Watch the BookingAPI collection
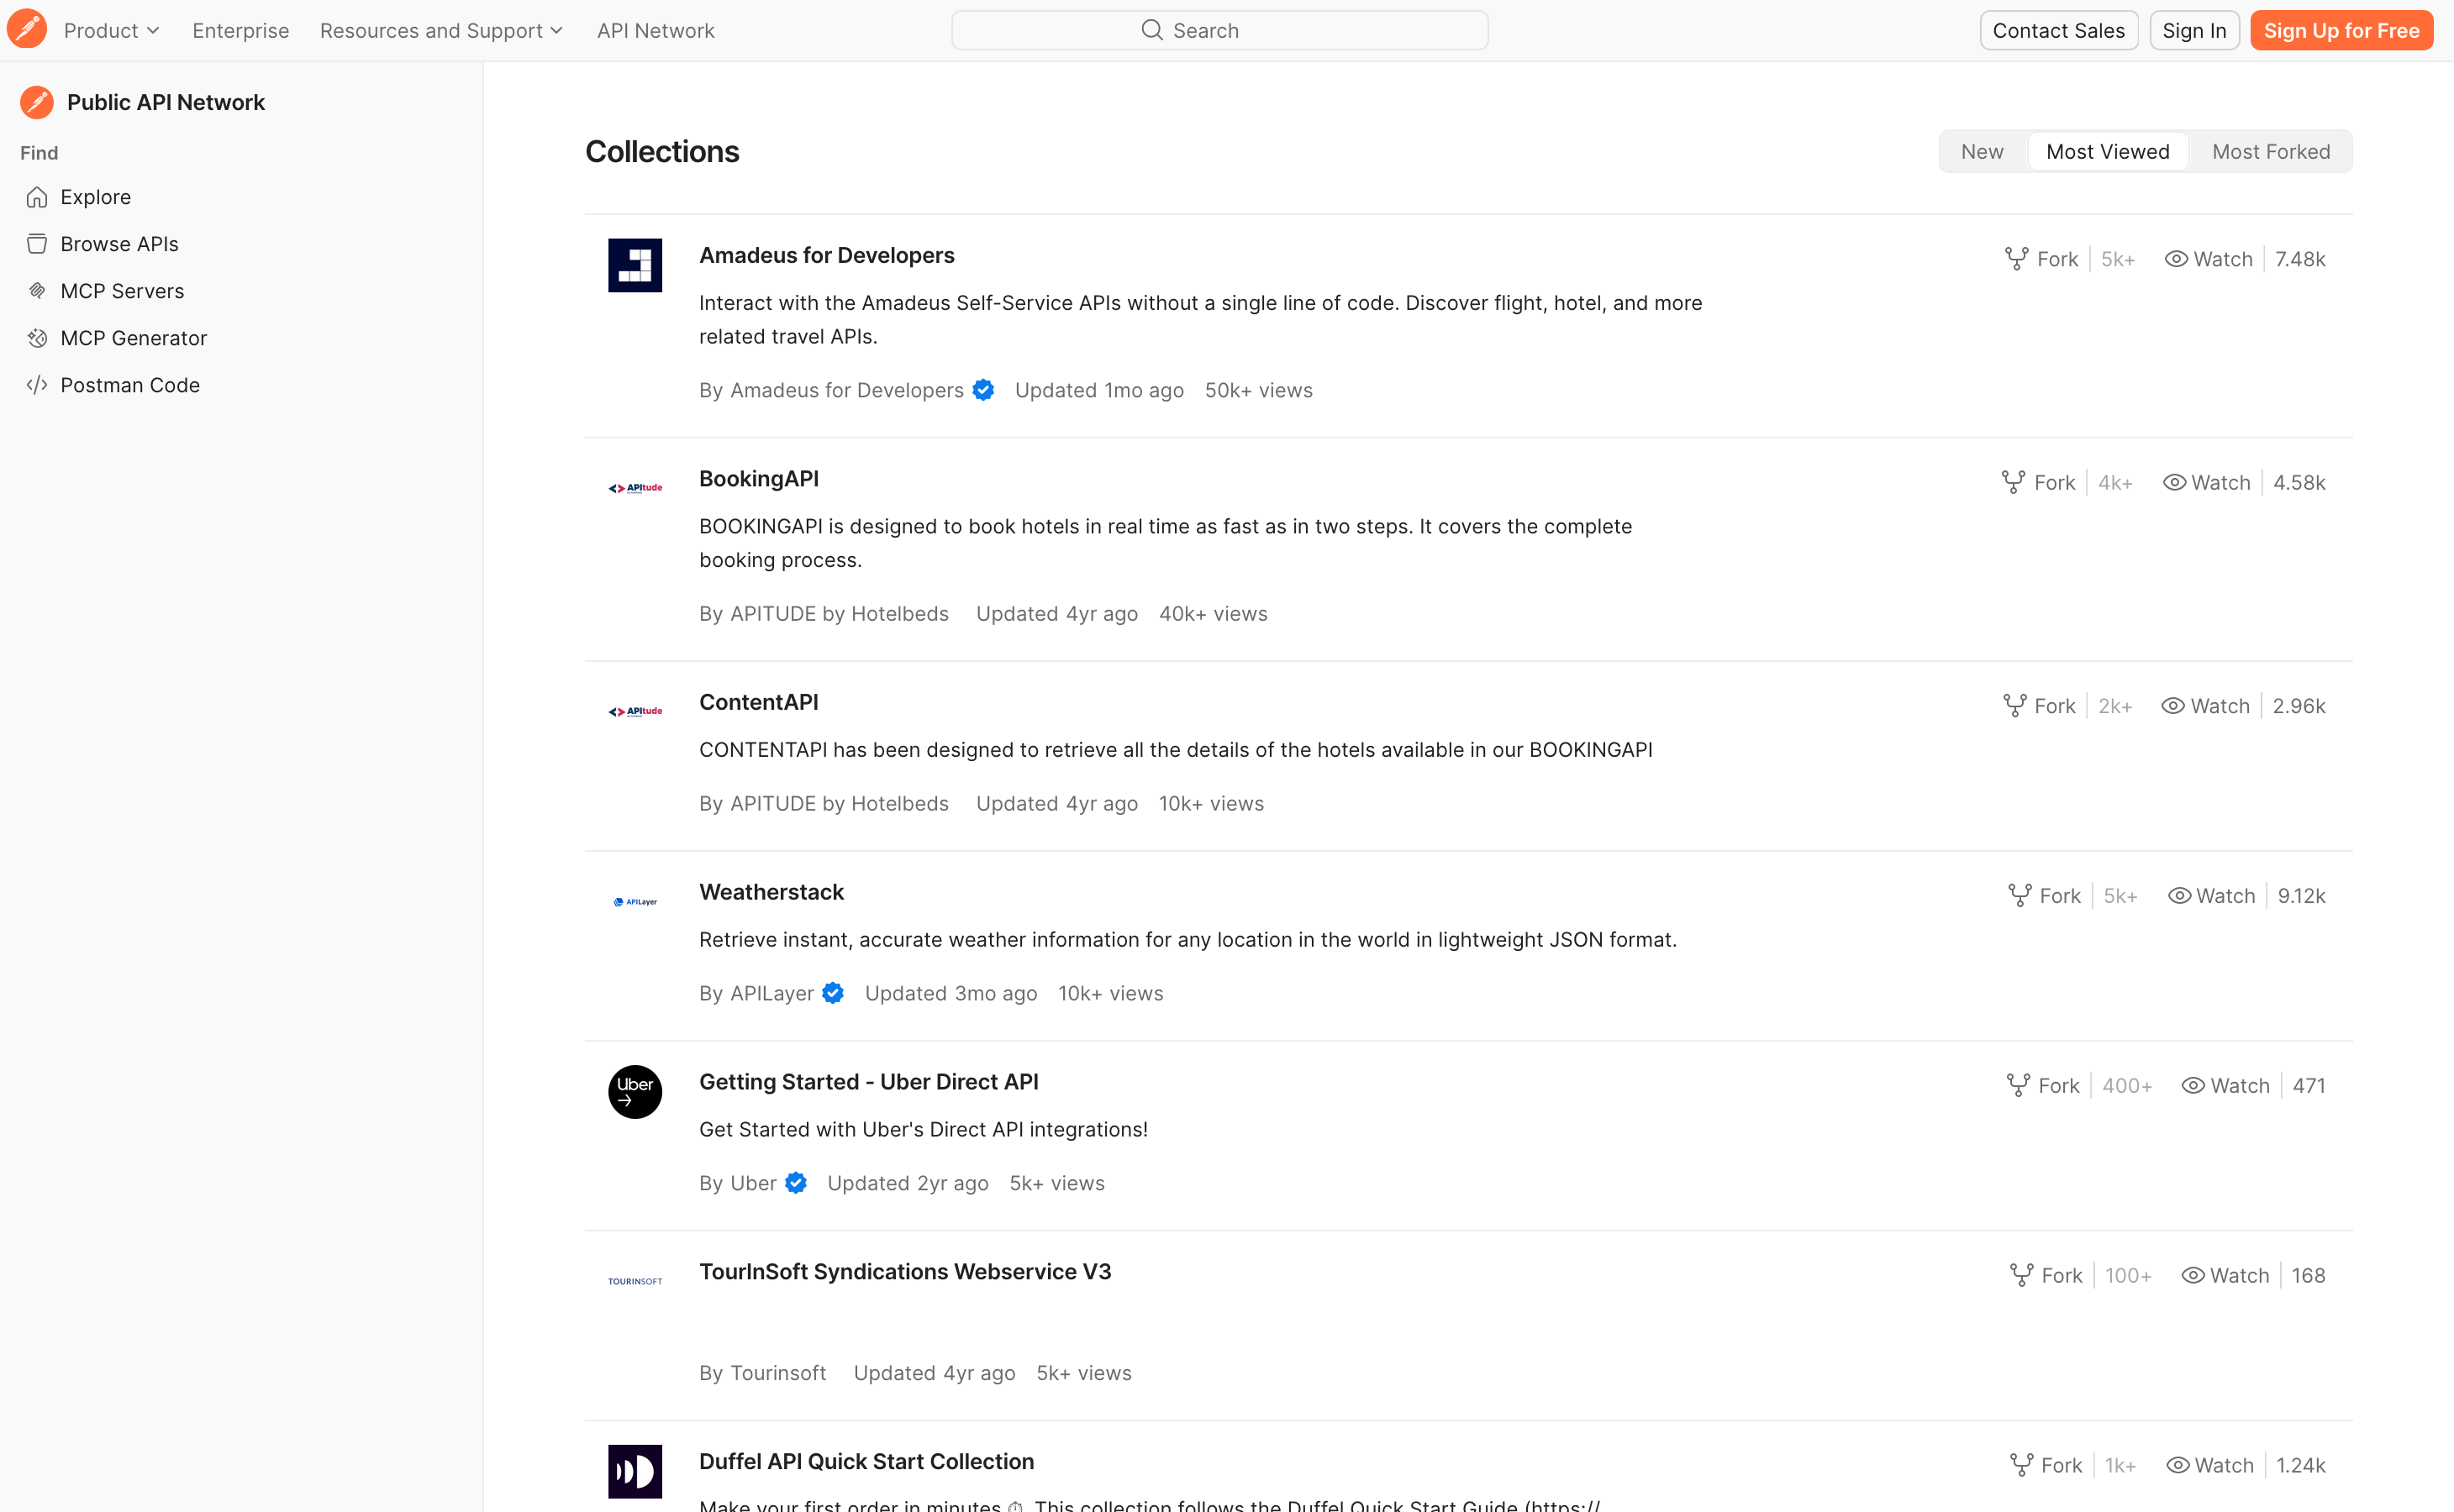This screenshot has width=2454, height=1512. tap(2206, 482)
